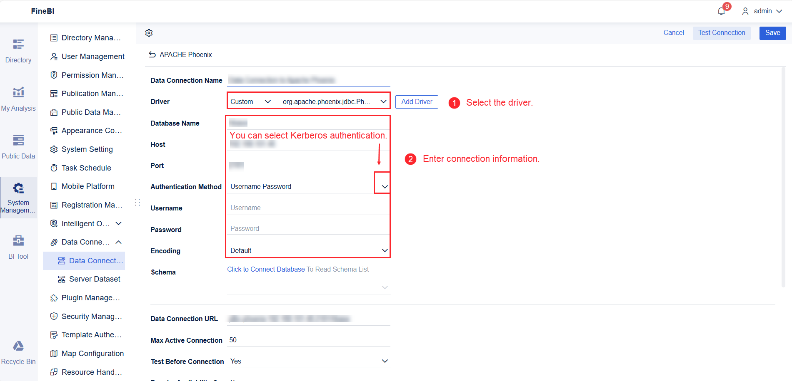This screenshot has height=381, width=792.
Task: Click the back arrow beside APACHE Phoenix
Action: point(152,54)
